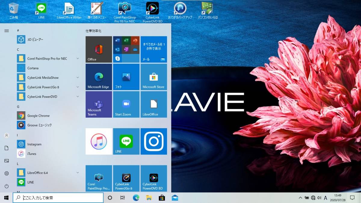
Task: Open the Microsoft Store tile
Action: tap(154, 77)
